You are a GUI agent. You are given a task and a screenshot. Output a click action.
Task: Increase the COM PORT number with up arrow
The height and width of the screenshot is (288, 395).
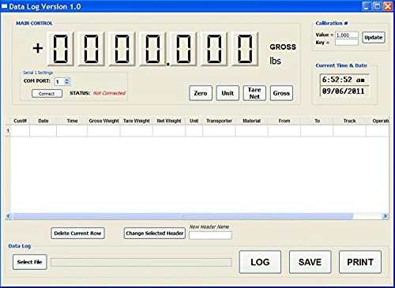tap(67, 80)
